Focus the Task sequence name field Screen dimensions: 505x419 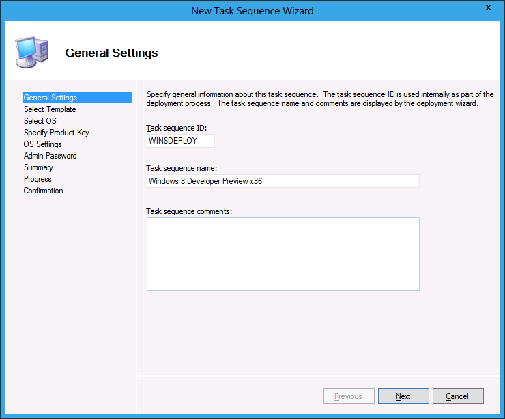[x=283, y=181]
